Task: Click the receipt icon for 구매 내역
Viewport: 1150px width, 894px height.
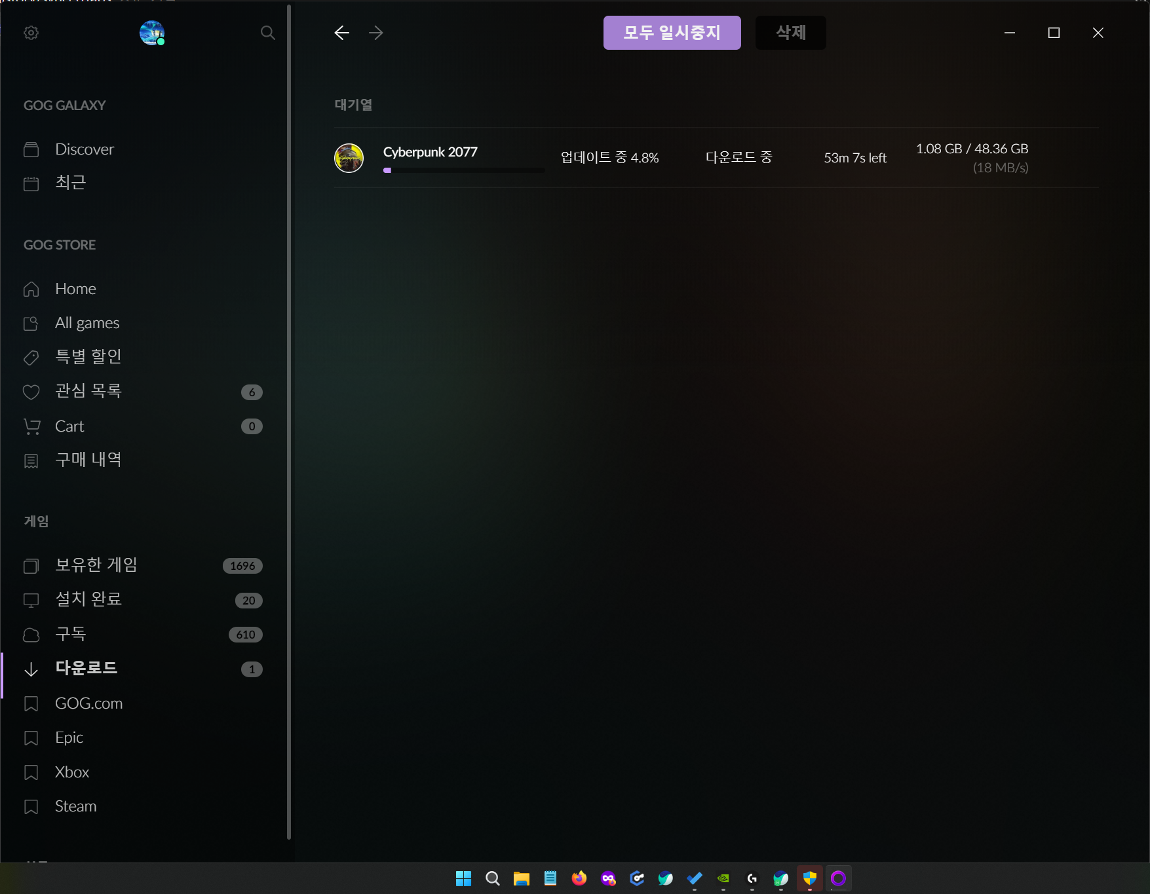Action: tap(31, 461)
